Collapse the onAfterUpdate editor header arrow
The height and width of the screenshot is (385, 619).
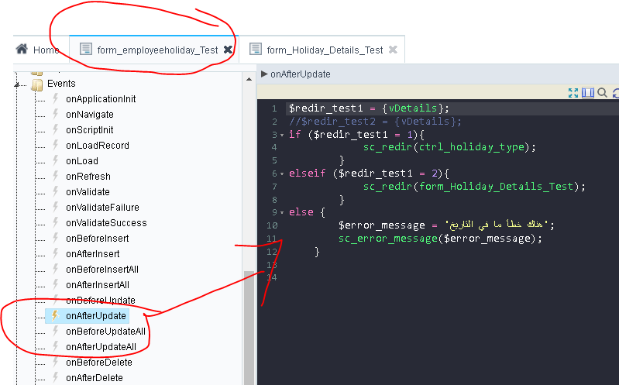[264, 74]
